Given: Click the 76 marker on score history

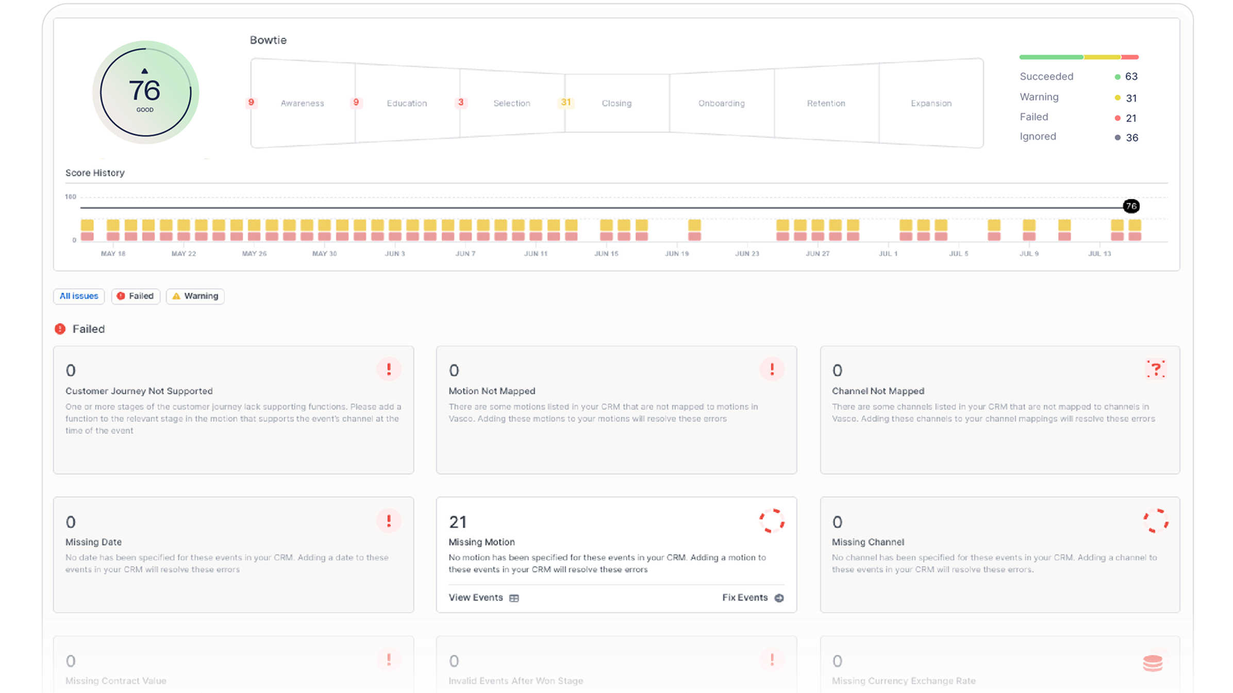Looking at the screenshot, I should click(1131, 206).
